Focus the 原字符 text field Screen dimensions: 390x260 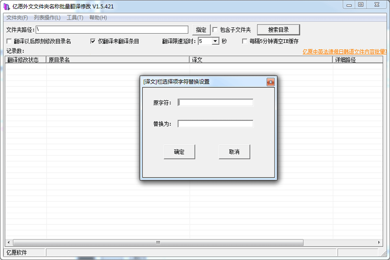click(x=215, y=102)
